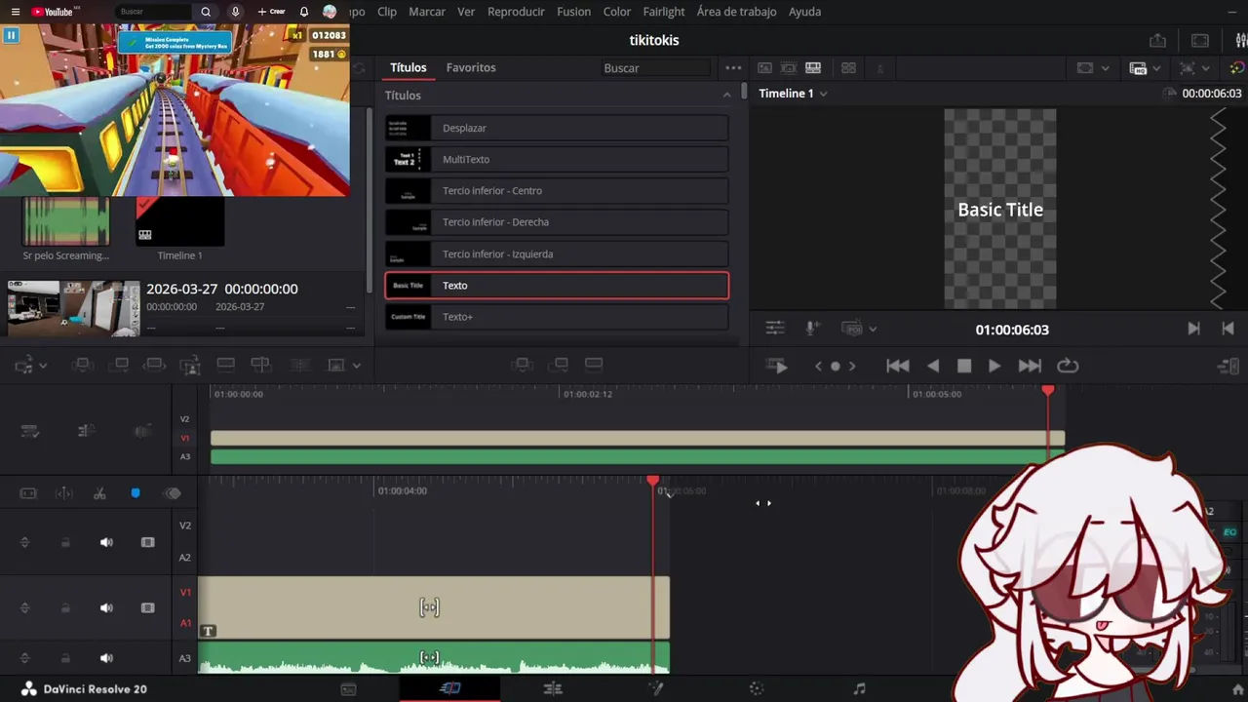
Task: Open the Color page icon
Action: pyautogui.click(x=757, y=688)
